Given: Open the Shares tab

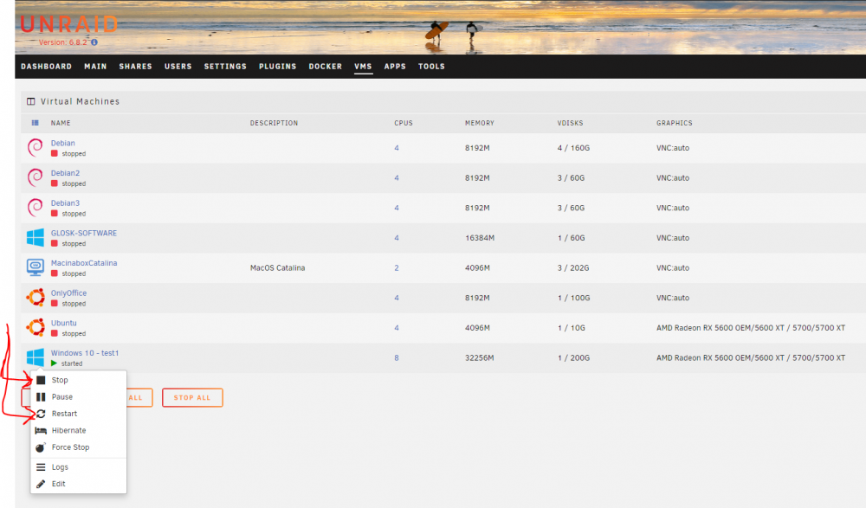Looking at the screenshot, I should (x=135, y=67).
